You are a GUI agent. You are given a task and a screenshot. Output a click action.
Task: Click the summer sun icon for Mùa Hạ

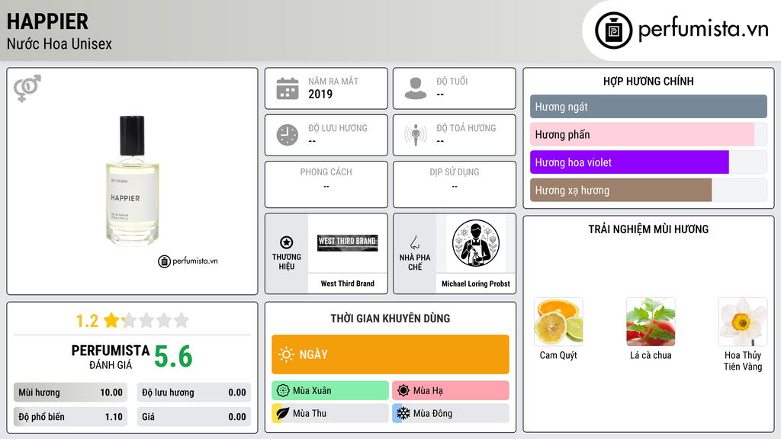[x=403, y=391]
